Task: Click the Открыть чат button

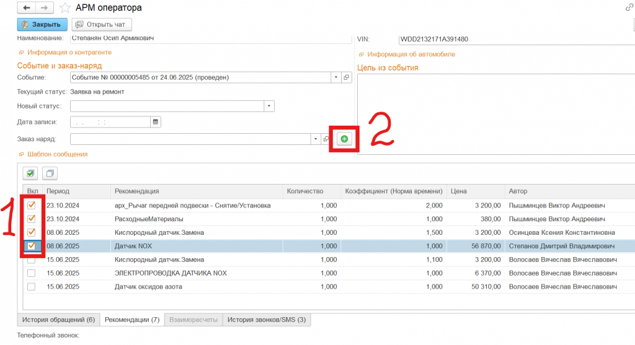Action: pos(102,25)
